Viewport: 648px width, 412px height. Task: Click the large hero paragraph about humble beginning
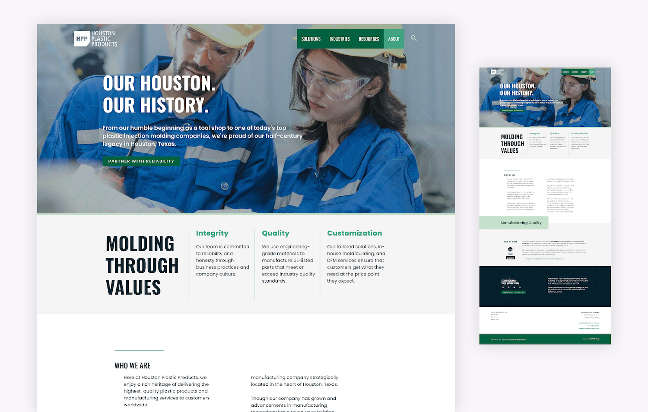point(203,136)
